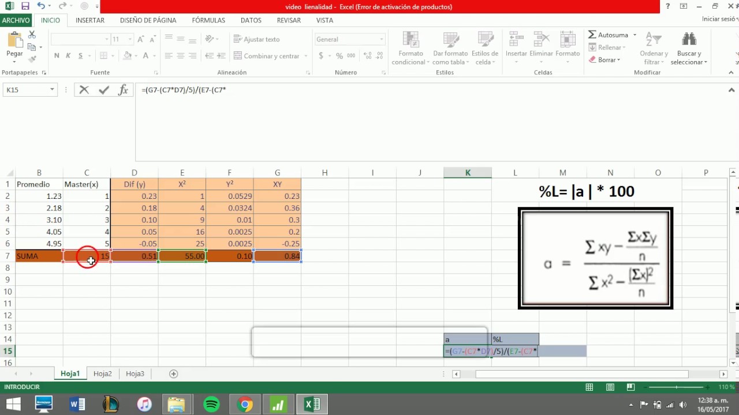Image resolution: width=739 pixels, height=415 pixels.
Task: Open the General number format dropdown
Action: coord(382,39)
